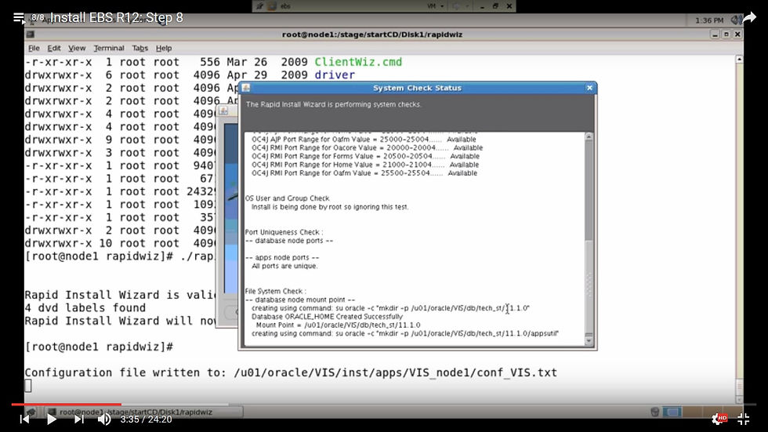The width and height of the screenshot is (768, 432).
Task: Click terminal scrollbar up arrow
Action: 740,60
